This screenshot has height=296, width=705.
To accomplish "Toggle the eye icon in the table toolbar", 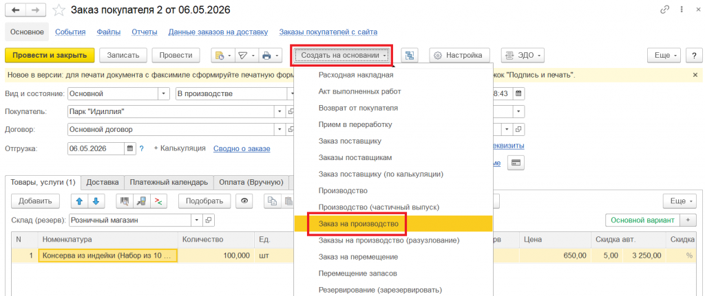I will tap(244, 201).
